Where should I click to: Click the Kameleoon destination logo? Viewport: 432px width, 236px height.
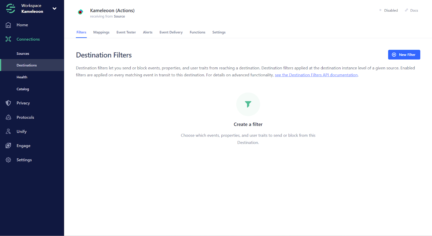80,12
